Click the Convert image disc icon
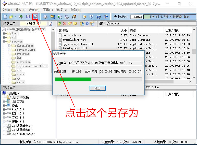Viewport: 197px width, 145px height. (59, 17)
